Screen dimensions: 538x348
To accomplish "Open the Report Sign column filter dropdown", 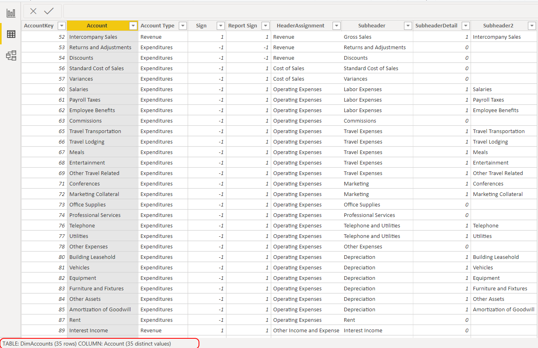I will (266, 26).
